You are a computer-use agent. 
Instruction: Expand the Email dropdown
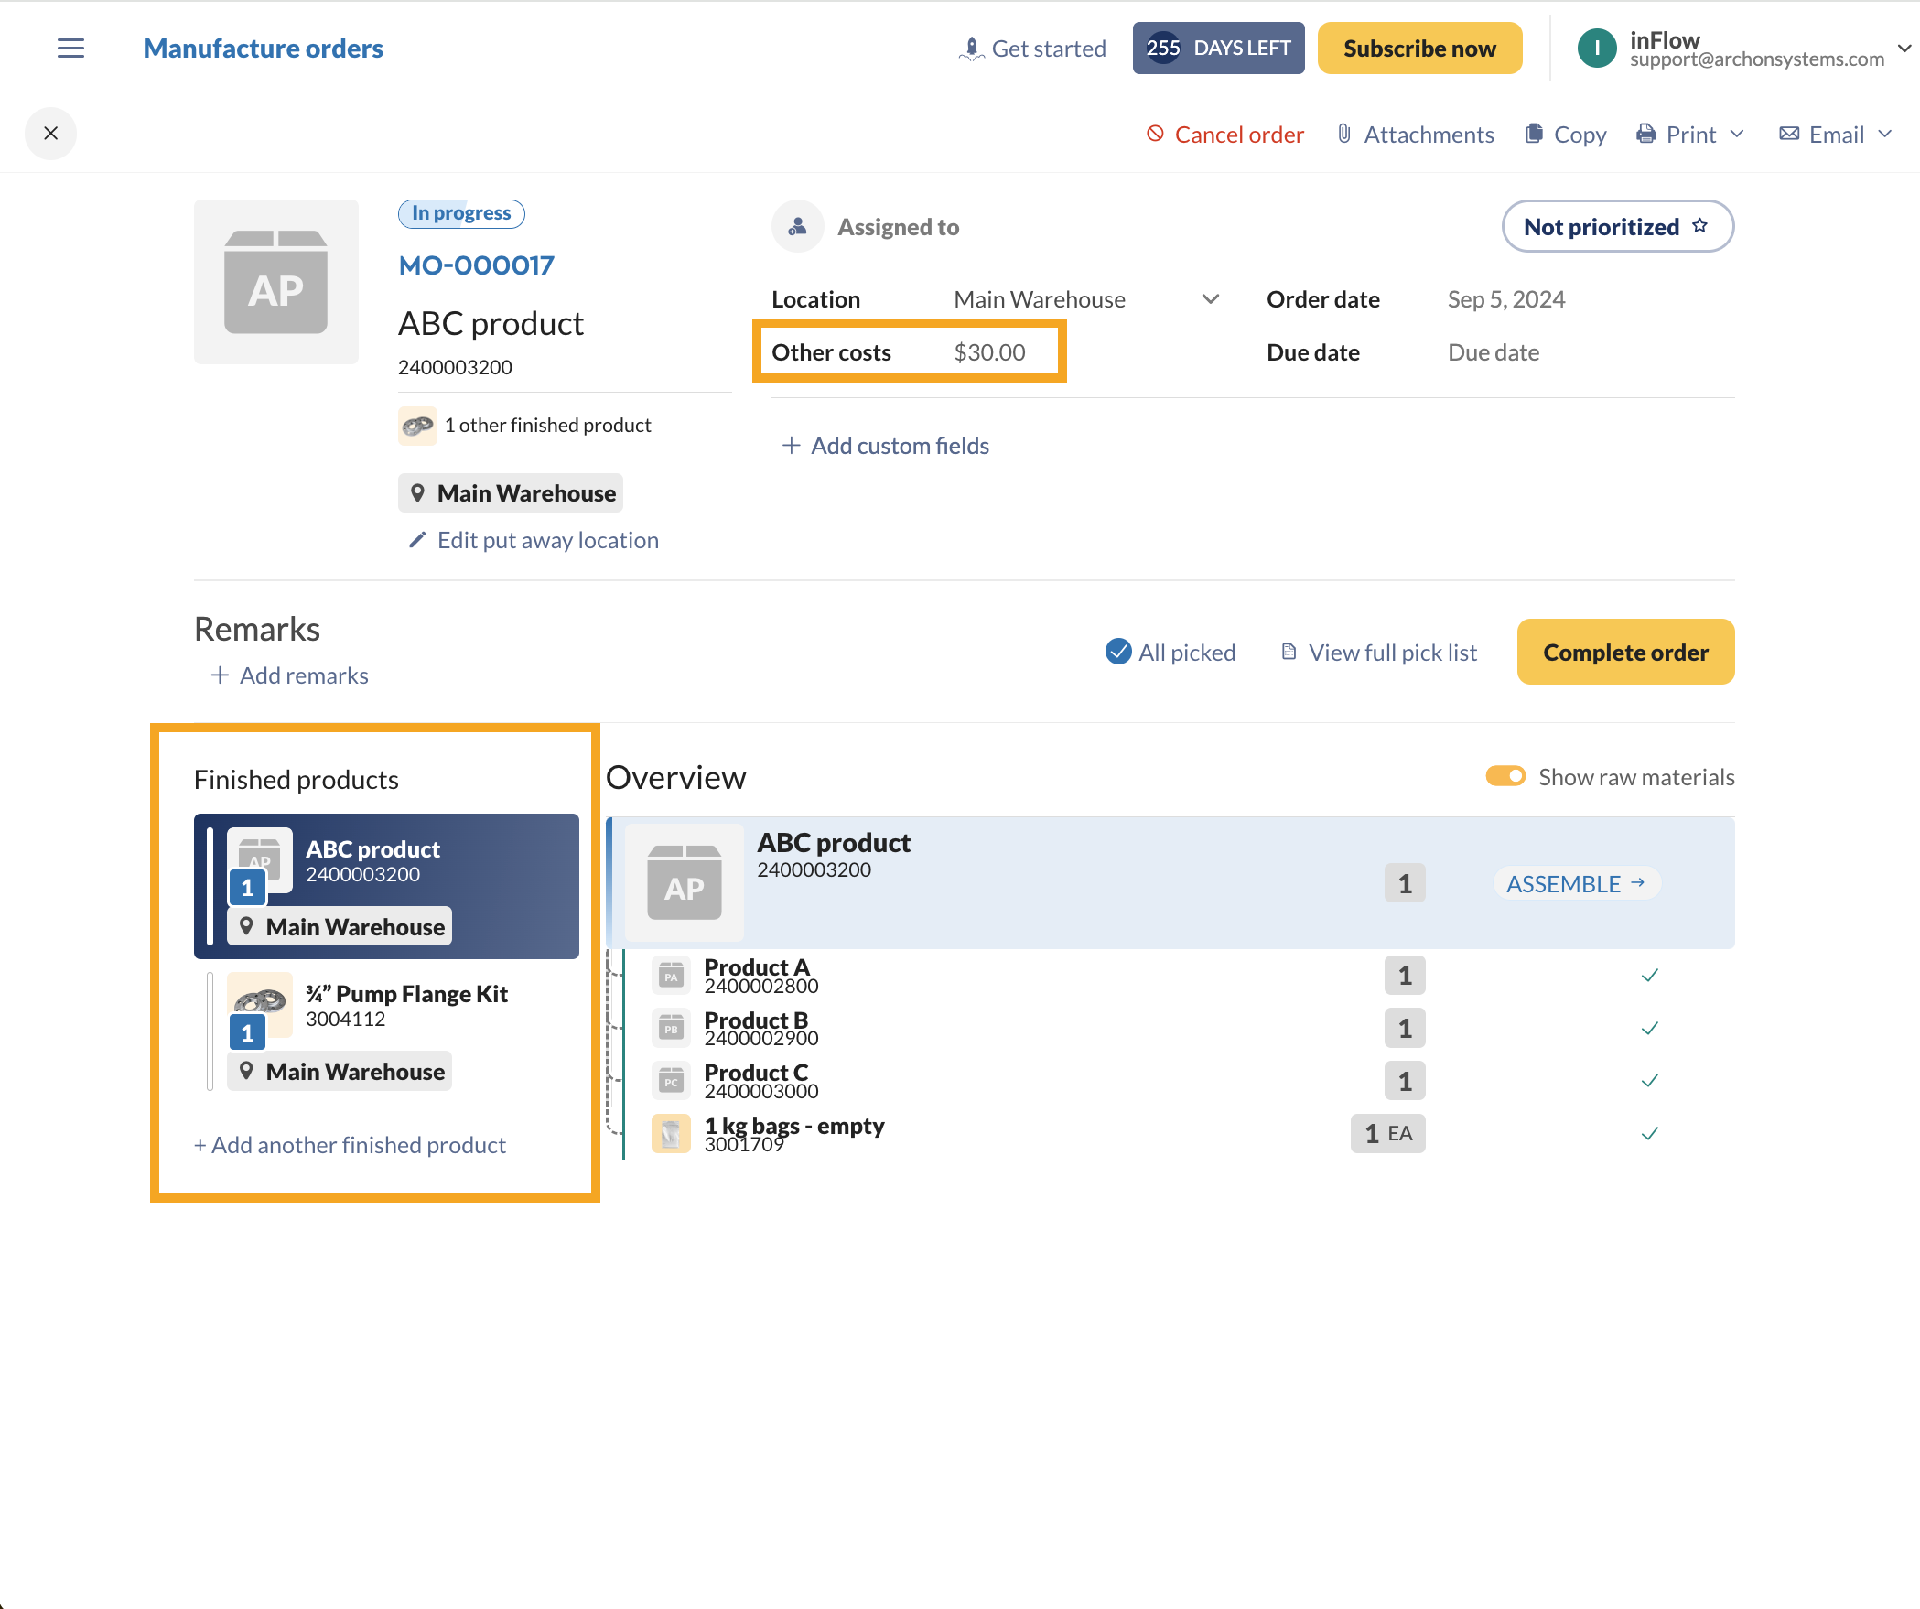[x=1885, y=135]
